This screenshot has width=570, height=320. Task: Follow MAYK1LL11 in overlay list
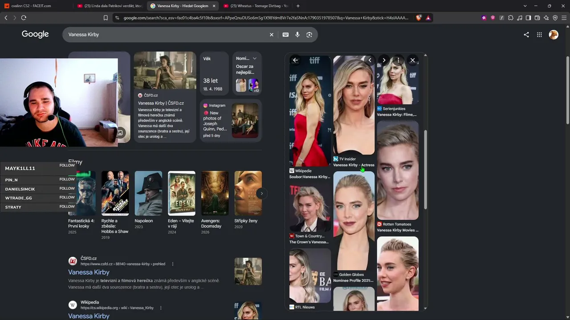click(67, 165)
